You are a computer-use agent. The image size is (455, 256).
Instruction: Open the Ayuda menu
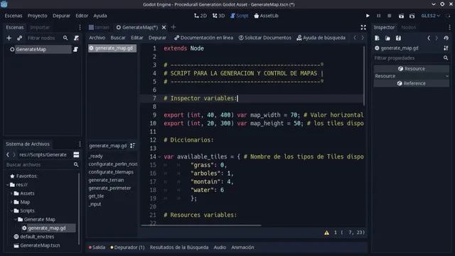click(100, 16)
